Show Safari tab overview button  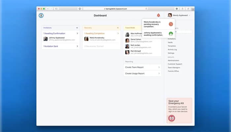[x=188, y=9]
